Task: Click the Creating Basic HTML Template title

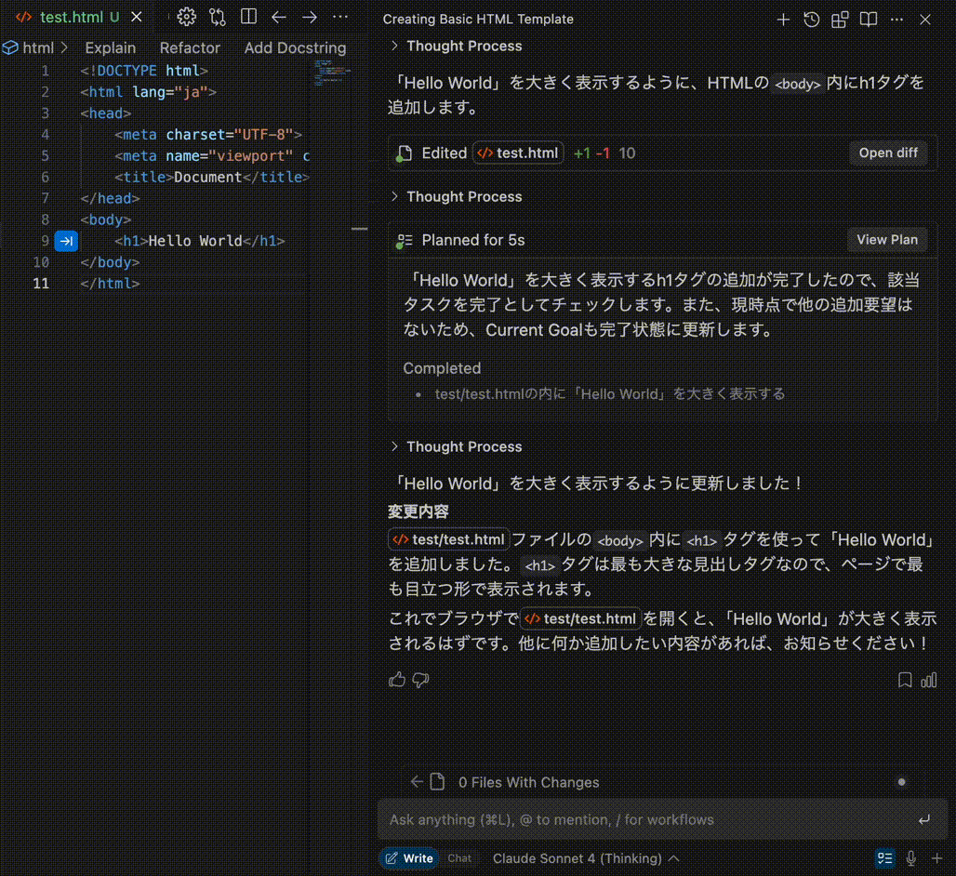Action: (478, 20)
